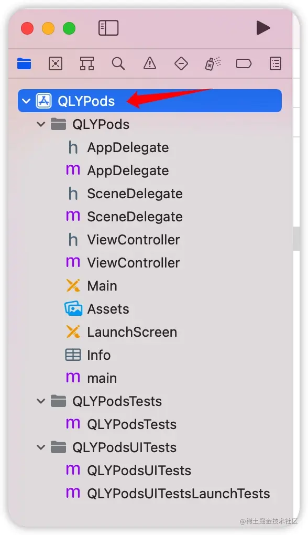308x535 pixels.
Task: Open the Report navigator list icon
Action: (x=276, y=63)
